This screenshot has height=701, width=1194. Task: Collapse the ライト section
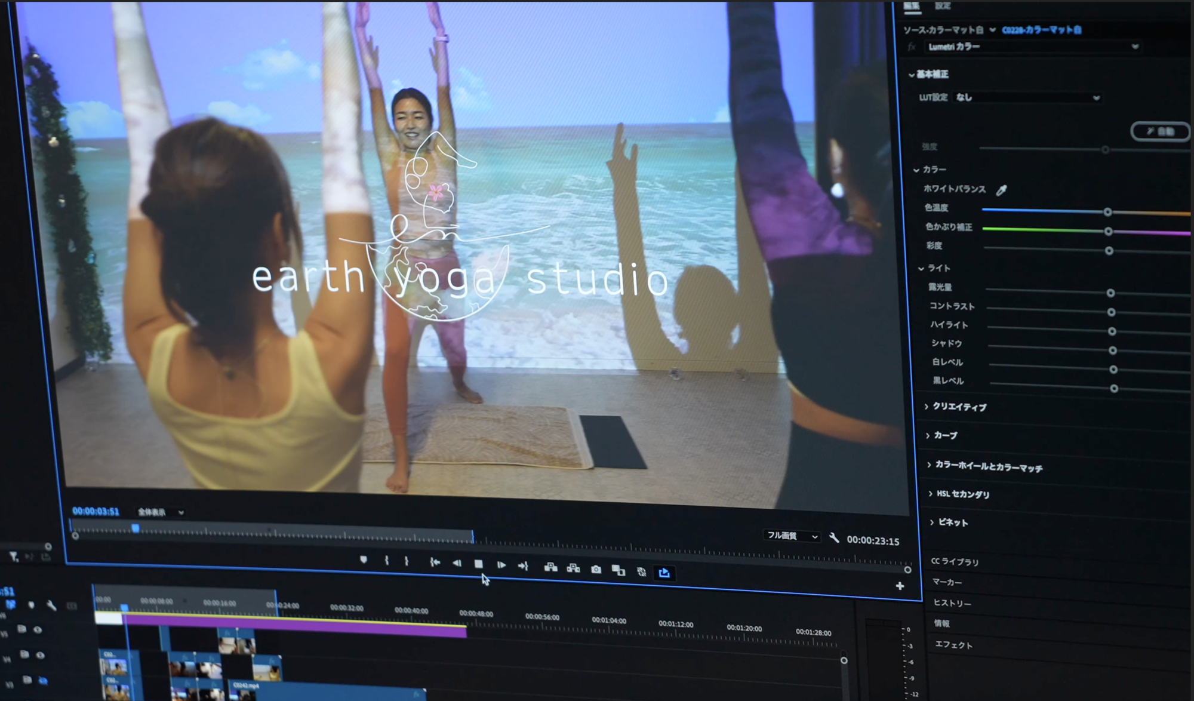[x=921, y=269]
